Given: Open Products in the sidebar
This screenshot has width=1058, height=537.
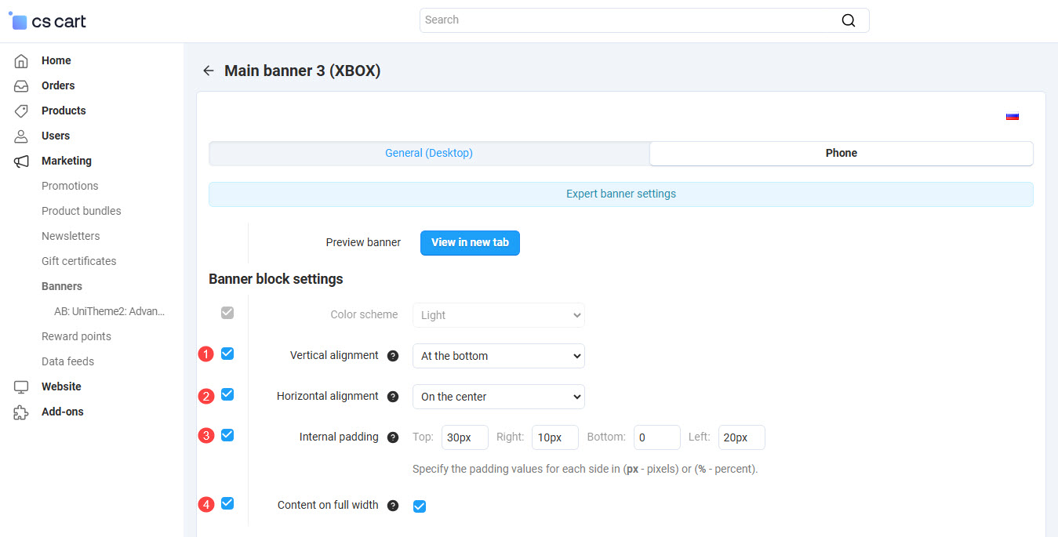Looking at the screenshot, I should point(64,111).
